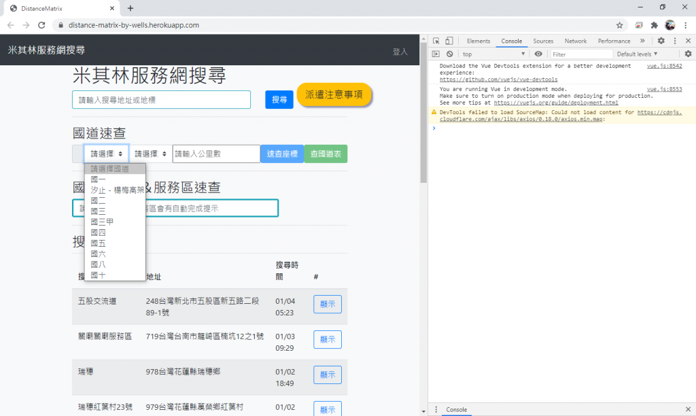Open DevTools settings gear
Image resolution: width=696 pixels, height=416 pixels.
pyautogui.click(x=661, y=41)
